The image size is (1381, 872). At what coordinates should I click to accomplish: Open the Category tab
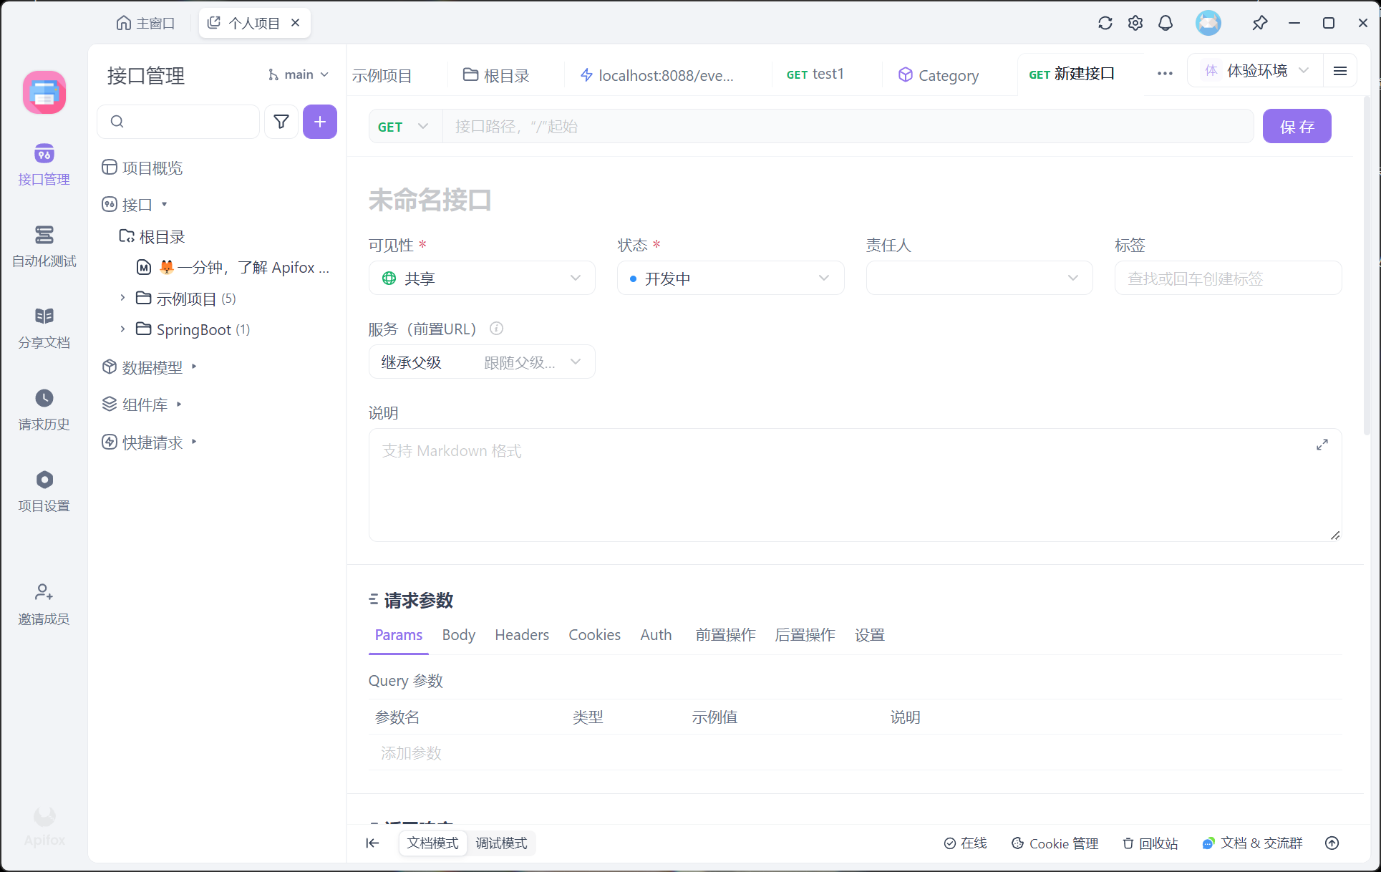point(939,75)
